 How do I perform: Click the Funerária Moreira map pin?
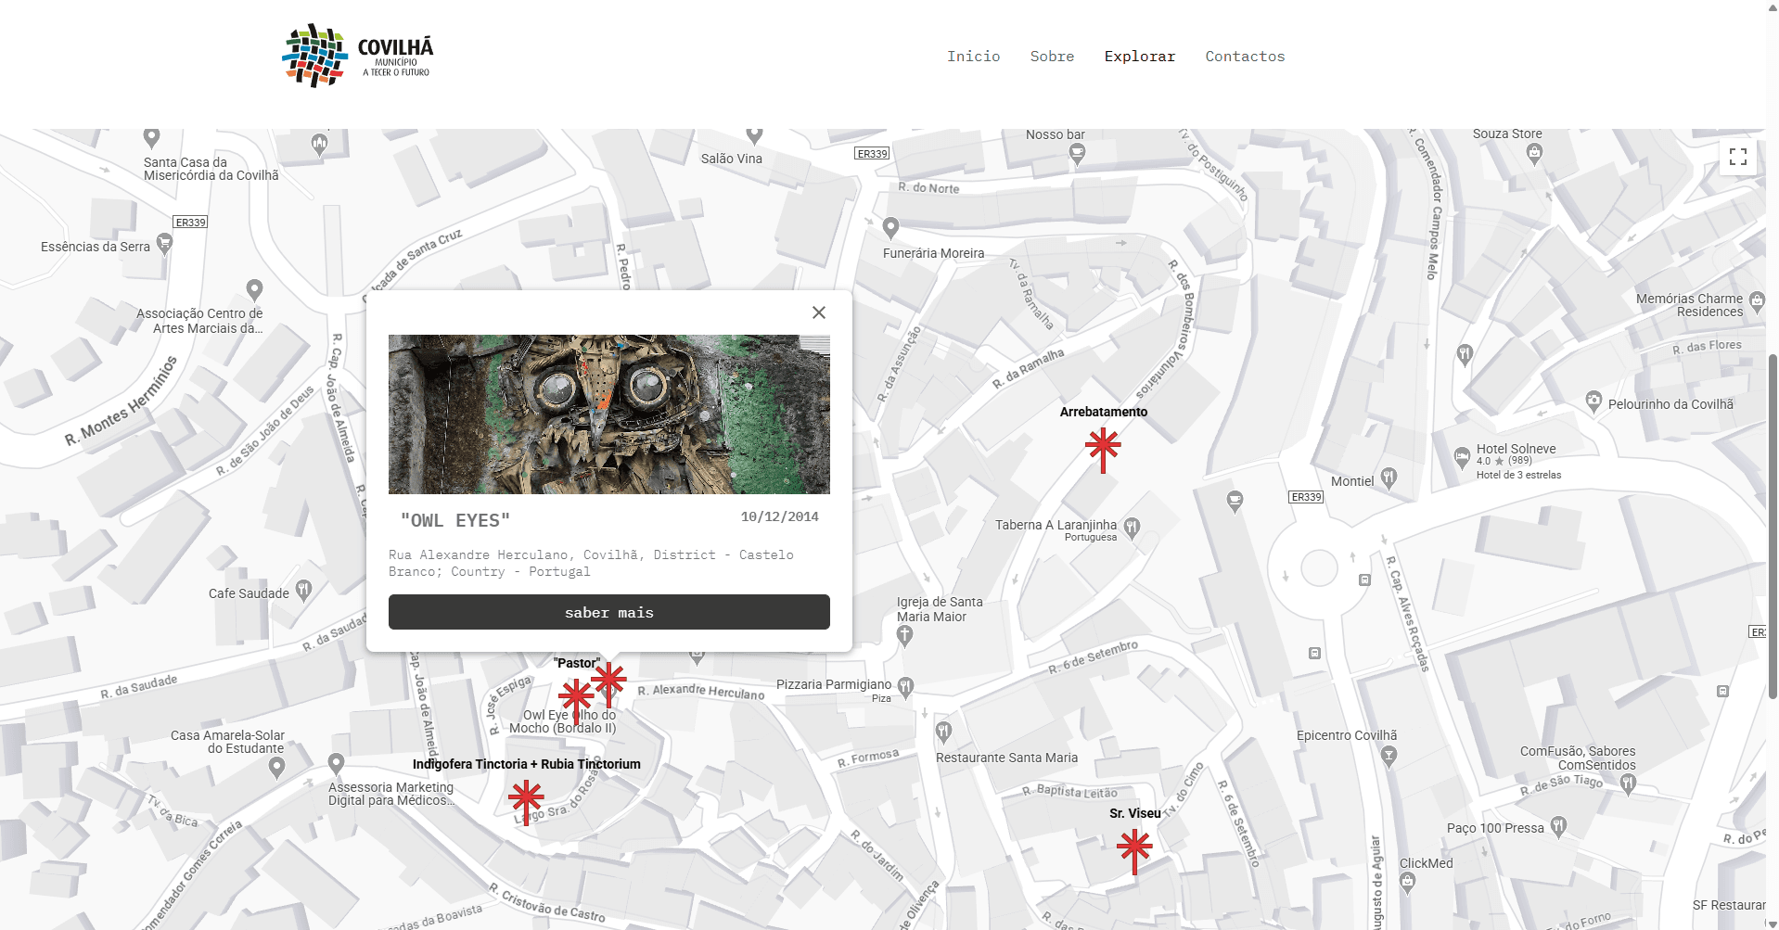(x=890, y=227)
